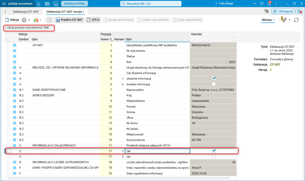Click Dodaj zatrudnienie button

pos(118,20)
